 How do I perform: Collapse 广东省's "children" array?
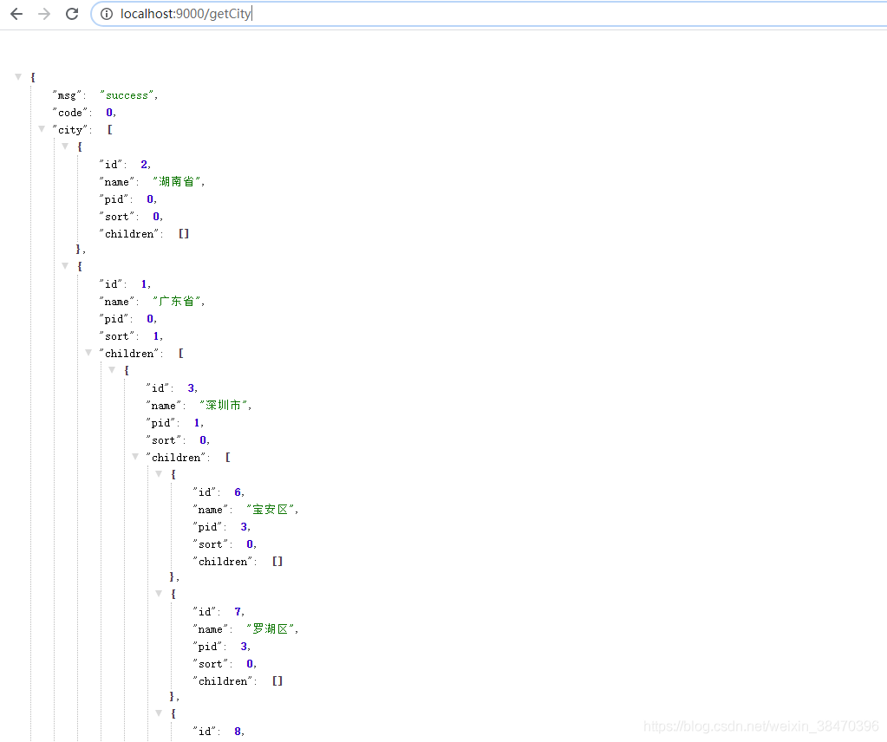[88, 352]
